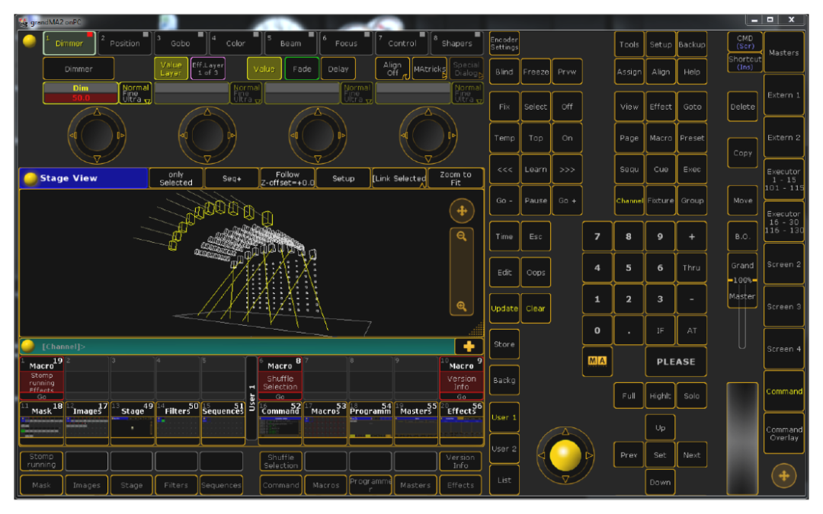Toggle only Selected in Stage View

coord(176,178)
